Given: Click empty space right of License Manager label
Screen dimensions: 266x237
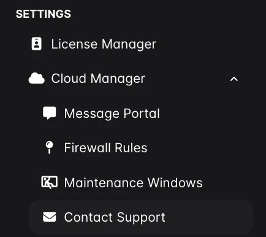Looking at the screenshot, I should point(204,44).
